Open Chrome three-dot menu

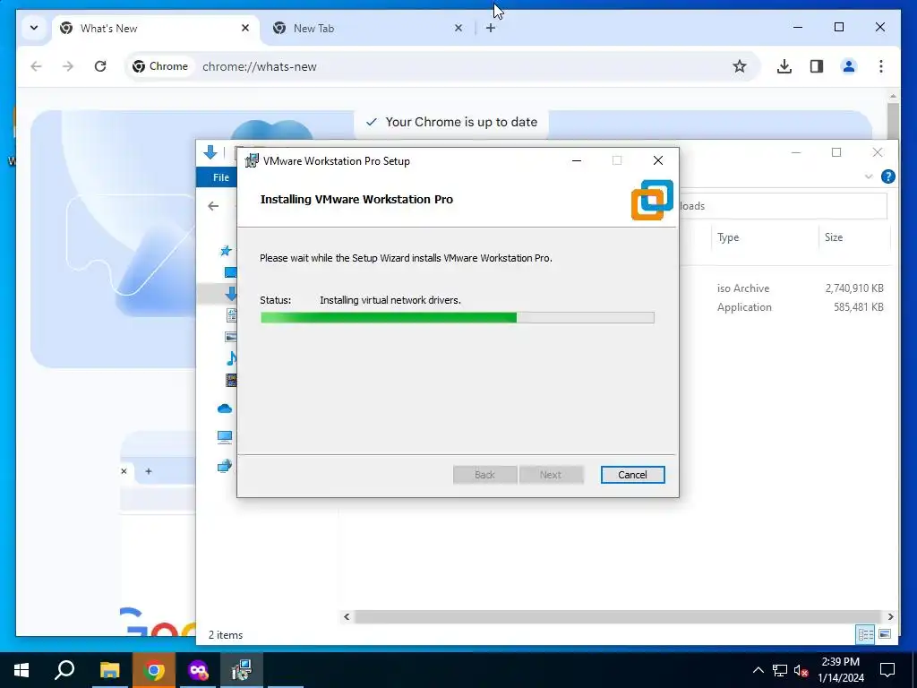tap(881, 66)
